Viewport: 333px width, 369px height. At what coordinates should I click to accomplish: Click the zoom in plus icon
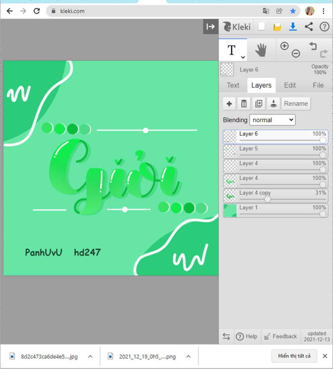[x=285, y=46]
